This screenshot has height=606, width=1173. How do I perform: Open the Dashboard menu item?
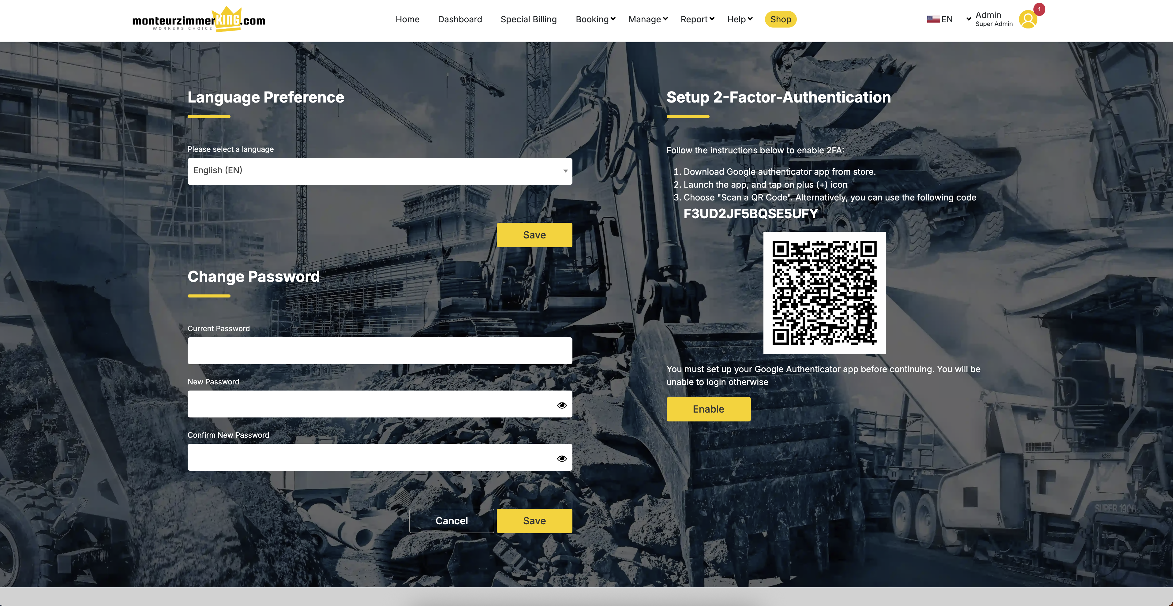pyautogui.click(x=459, y=19)
